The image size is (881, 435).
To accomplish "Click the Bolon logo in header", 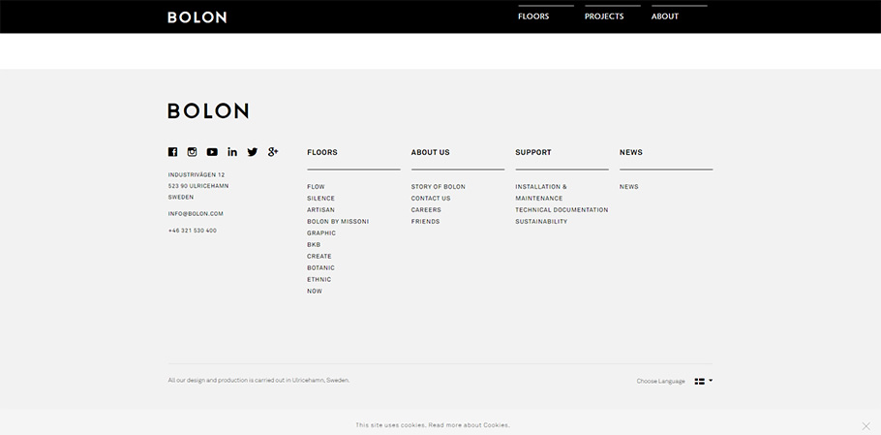I will pos(197,17).
